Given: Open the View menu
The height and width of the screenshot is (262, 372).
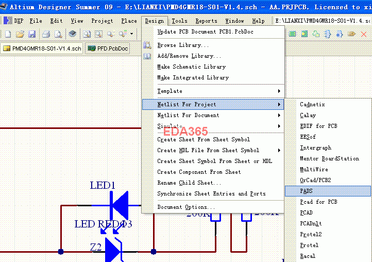Looking at the screenshot, I should (77, 21).
